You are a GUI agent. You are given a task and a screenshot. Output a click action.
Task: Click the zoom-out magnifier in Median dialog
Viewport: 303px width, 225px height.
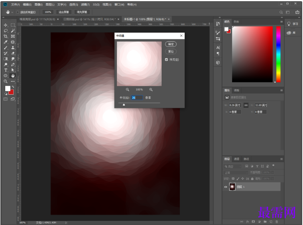pyautogui.click(x=128, y=89)
